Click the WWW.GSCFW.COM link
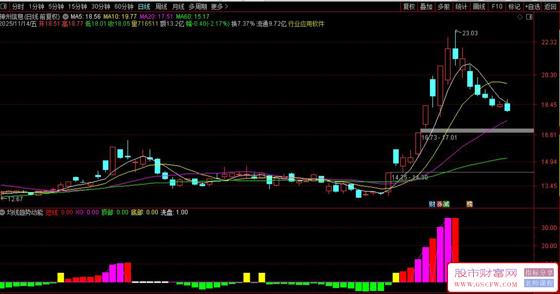The height and width of the screenshot is (294, 560). 486,284
